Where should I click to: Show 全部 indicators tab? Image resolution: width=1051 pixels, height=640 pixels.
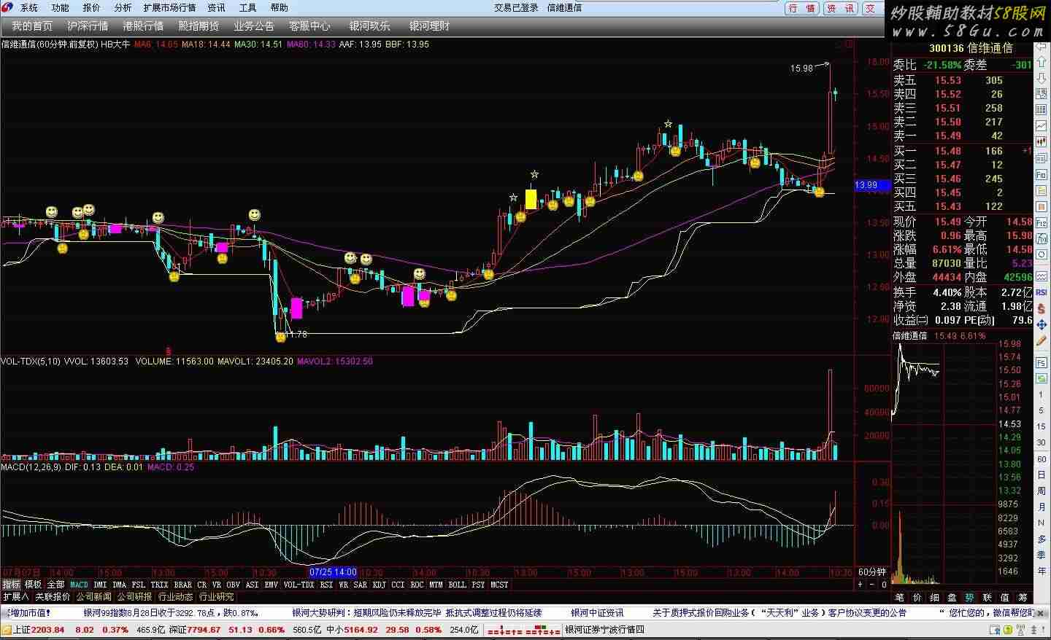[x=55, y=585]
